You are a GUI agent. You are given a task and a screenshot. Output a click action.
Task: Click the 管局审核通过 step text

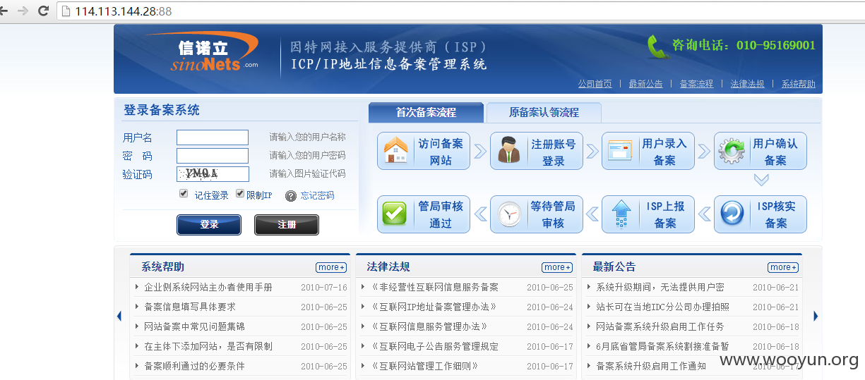click(x=441, y=214)
